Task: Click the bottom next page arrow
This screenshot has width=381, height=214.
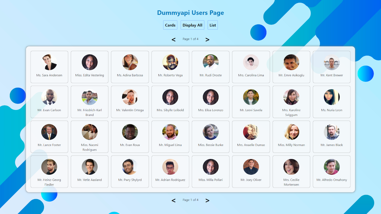Action: pyautogui.click(x=207, y=201)
